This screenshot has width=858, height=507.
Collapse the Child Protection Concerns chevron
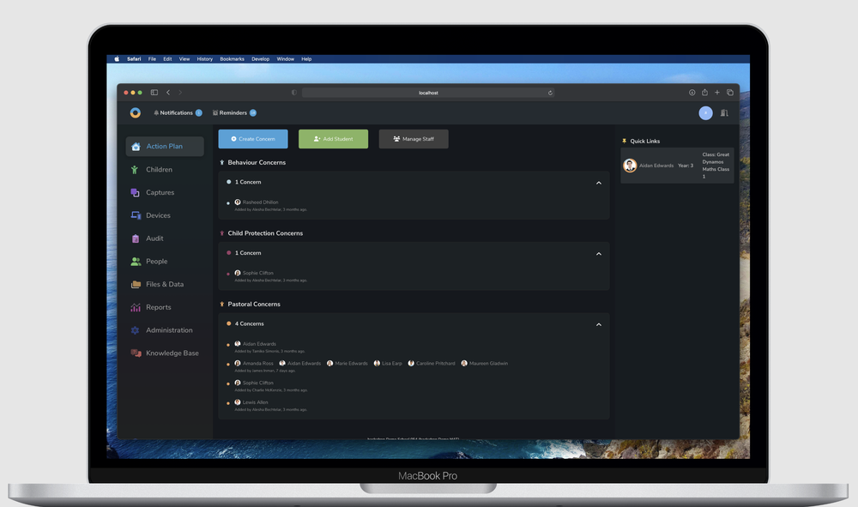[599, 254]
